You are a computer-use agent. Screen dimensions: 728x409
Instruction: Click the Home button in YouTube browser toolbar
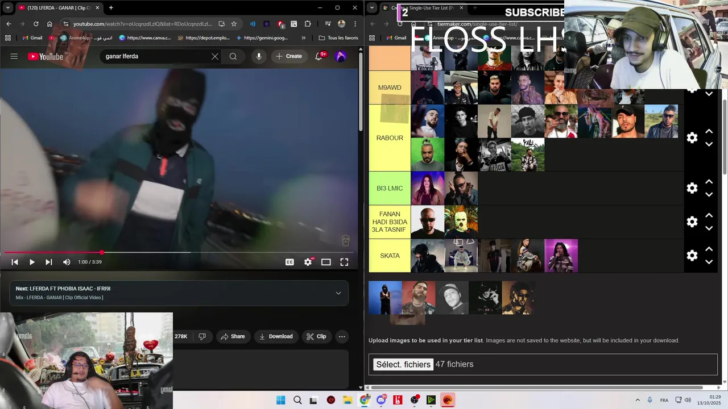coord(49,24)
